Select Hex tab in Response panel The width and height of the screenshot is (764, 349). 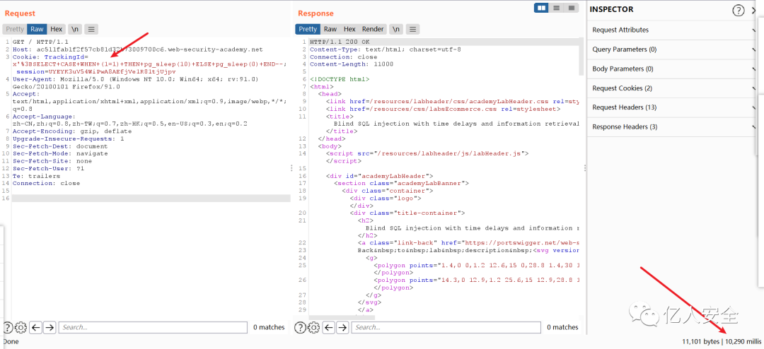pos(349,29)
